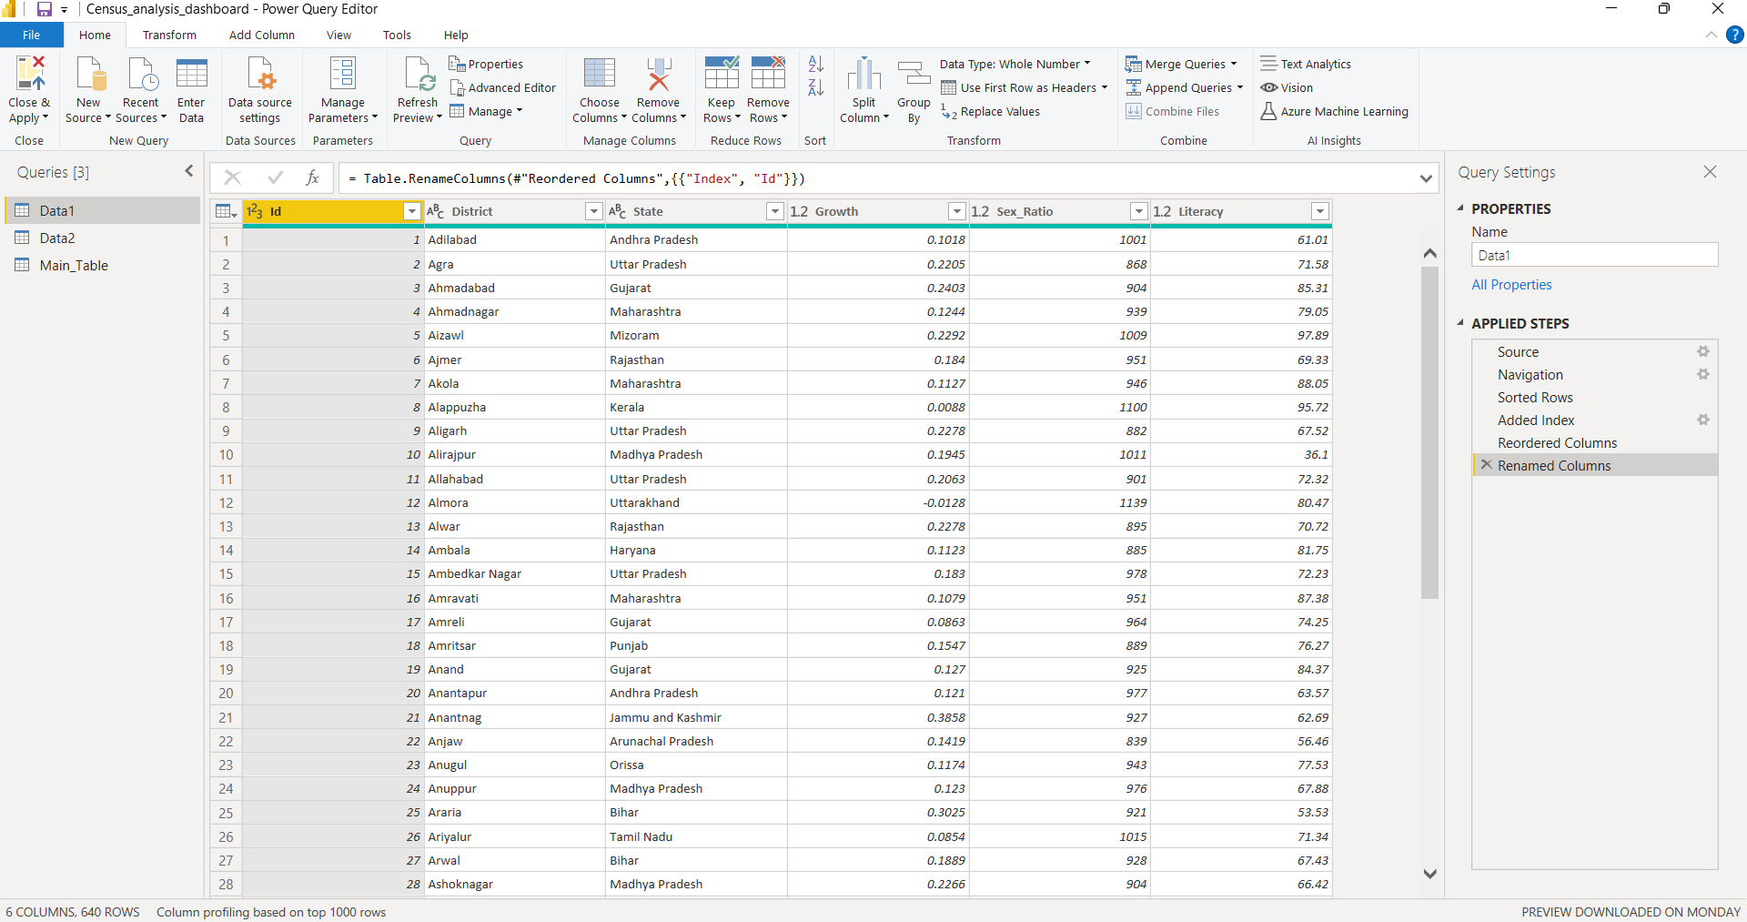The image size is (1747, 922).
Task: Click inside the query Name field
Action: tap(1594, 255)
